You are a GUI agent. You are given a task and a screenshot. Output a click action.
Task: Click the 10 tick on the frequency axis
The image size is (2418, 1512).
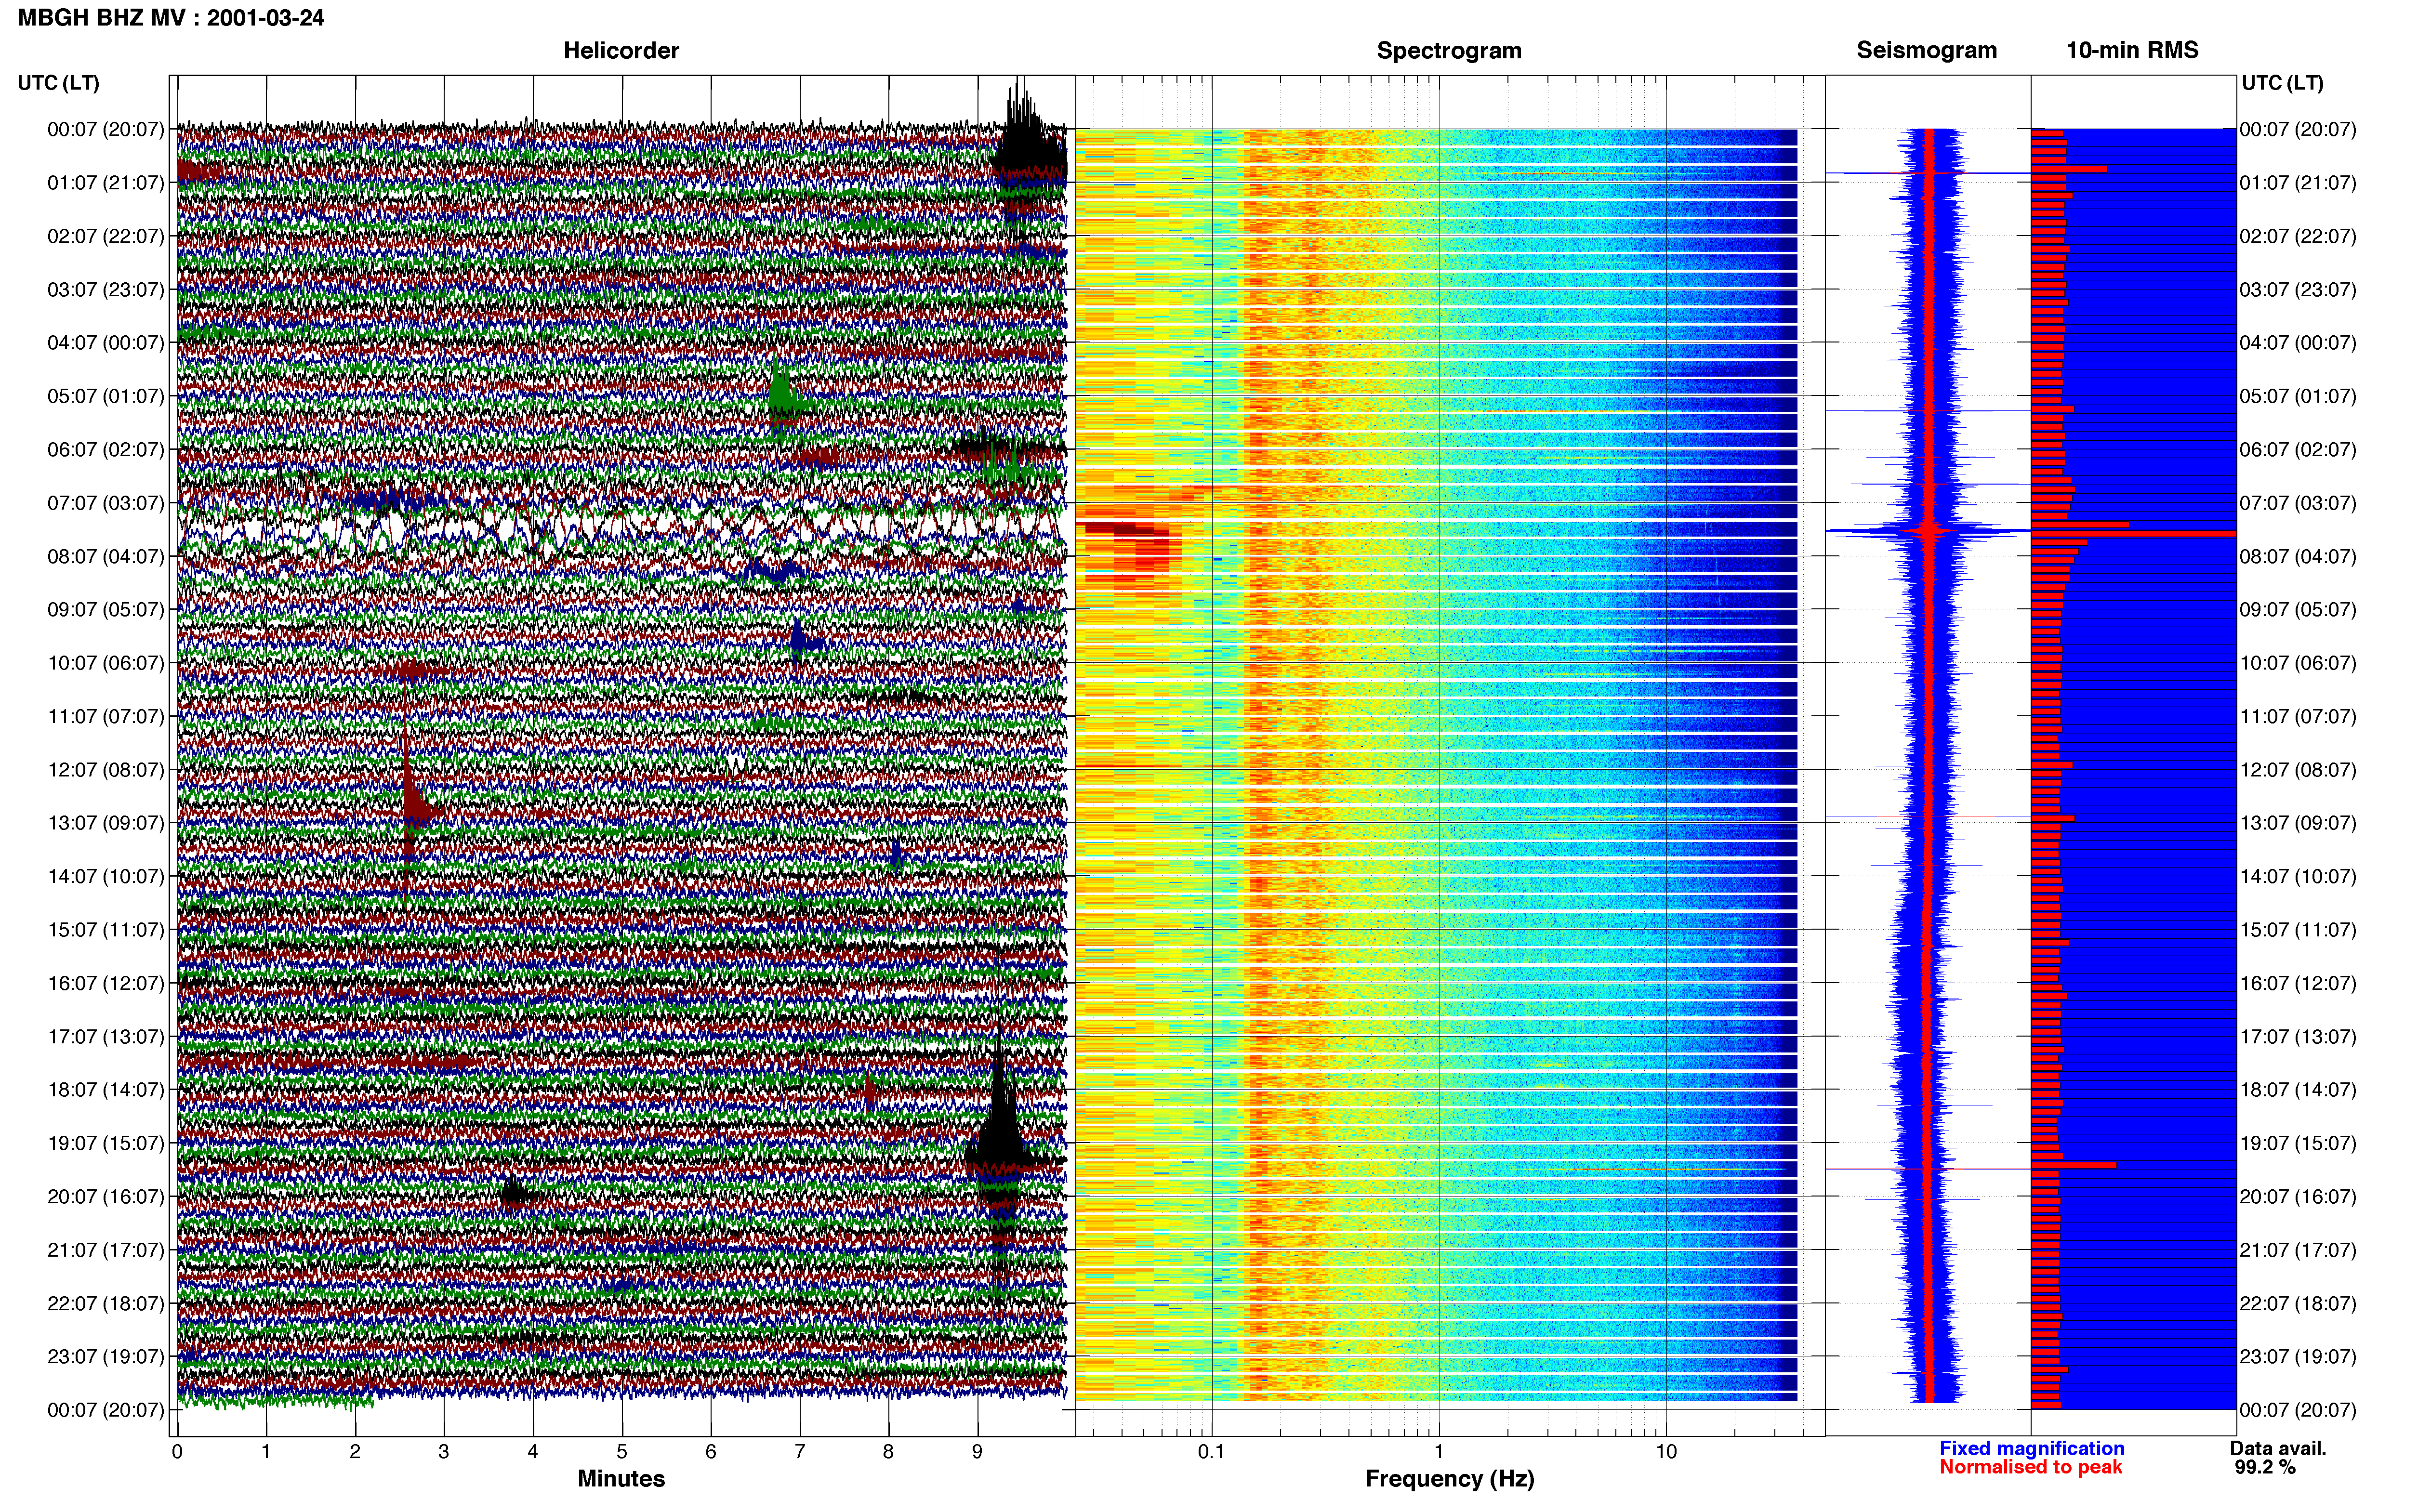(x=1666, y=1452)
